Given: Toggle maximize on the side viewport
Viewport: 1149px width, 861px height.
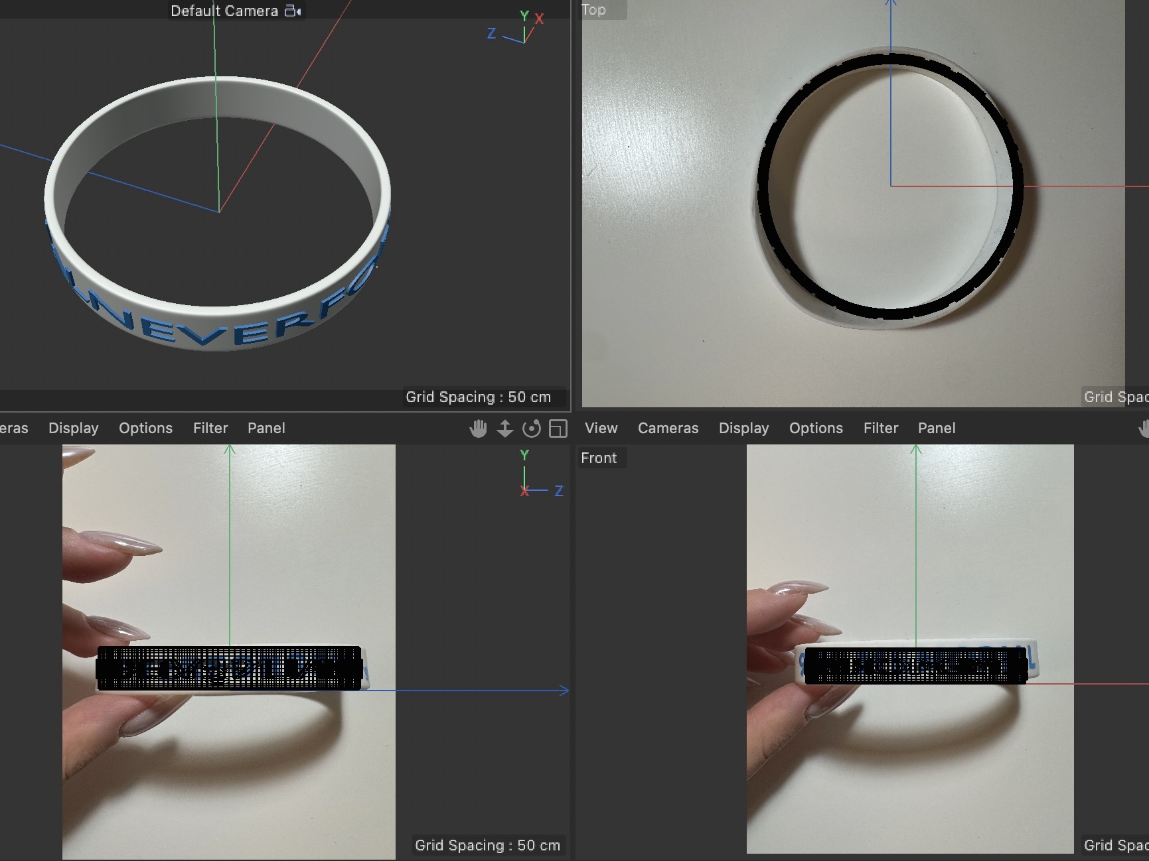Looking at the screenshot, I should tap(558, 429).
